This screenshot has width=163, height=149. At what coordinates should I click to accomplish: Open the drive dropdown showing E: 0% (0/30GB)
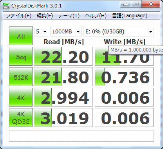pos(119,31)
